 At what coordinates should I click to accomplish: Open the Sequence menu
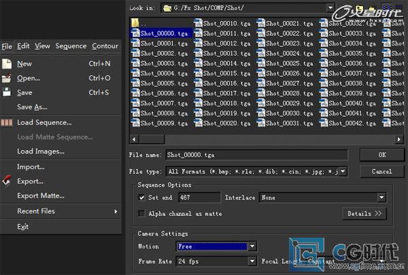pyautogui.click(x=71, y=46)
